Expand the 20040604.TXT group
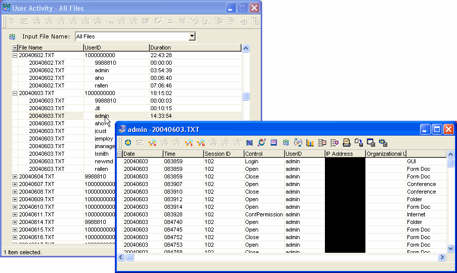The width and height of the screenshot is (457, 273). 15,176
